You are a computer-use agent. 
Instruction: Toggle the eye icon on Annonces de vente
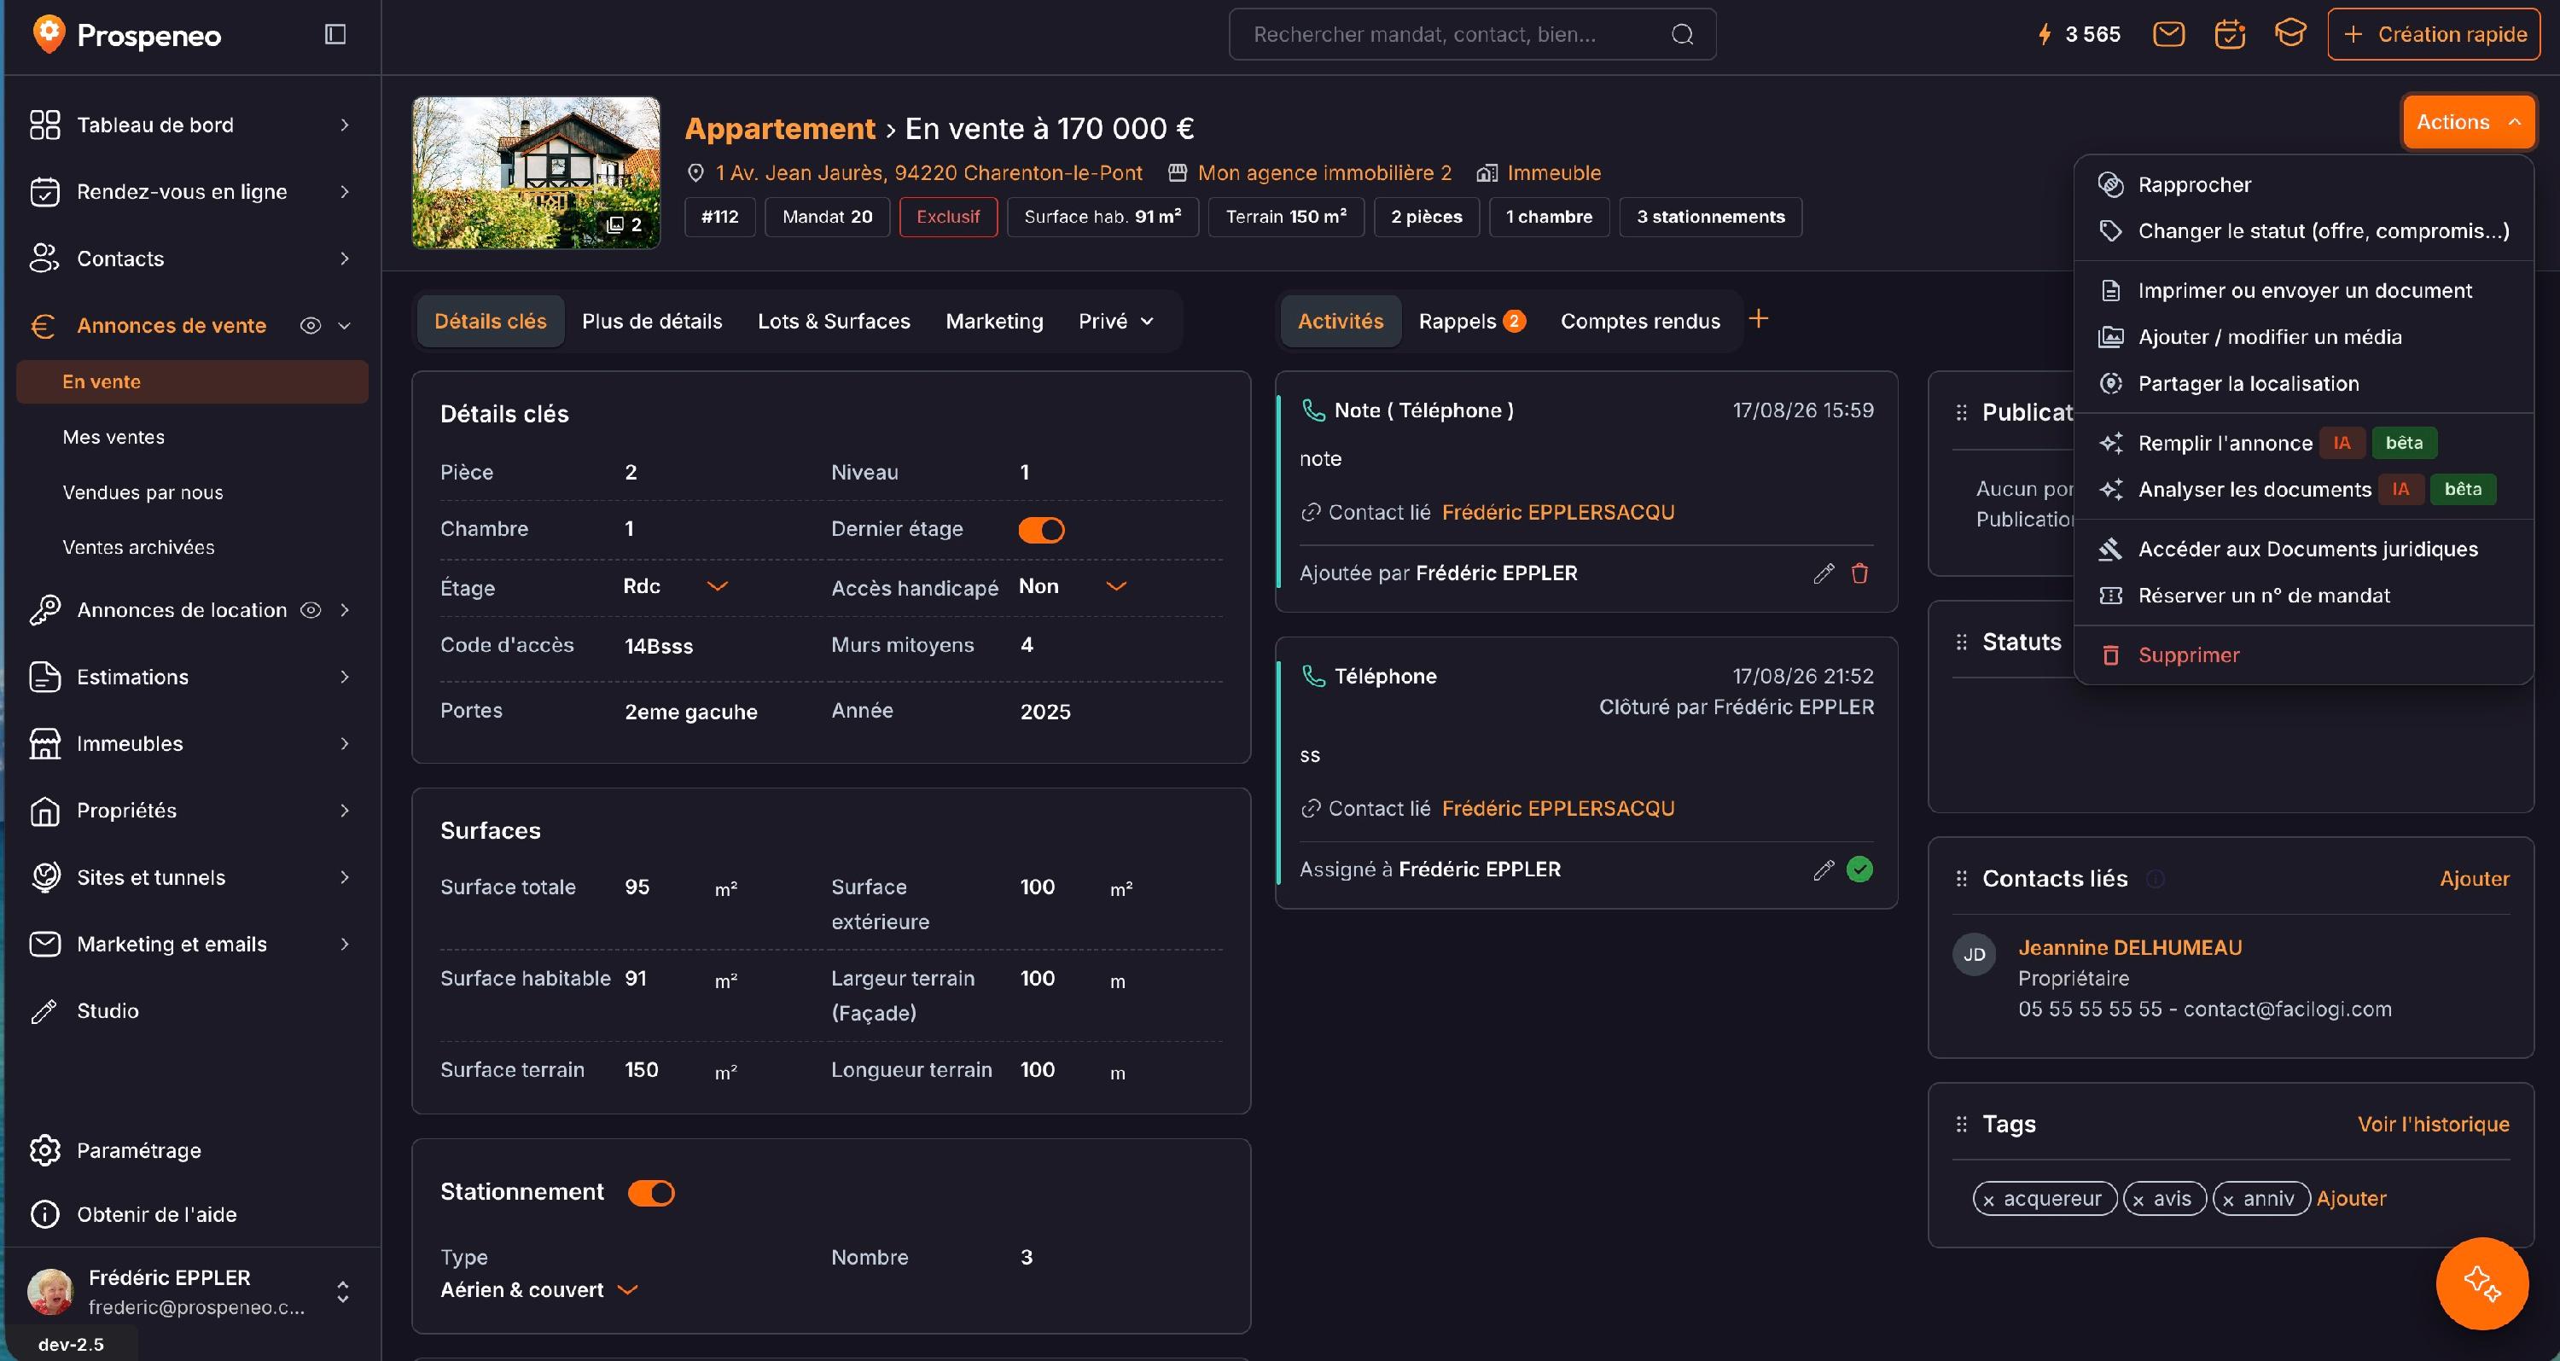[310, 326]
